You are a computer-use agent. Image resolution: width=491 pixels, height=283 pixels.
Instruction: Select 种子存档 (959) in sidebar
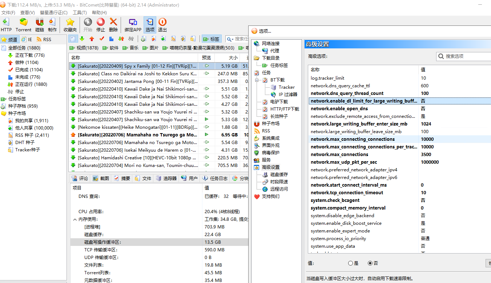(23, 106)
